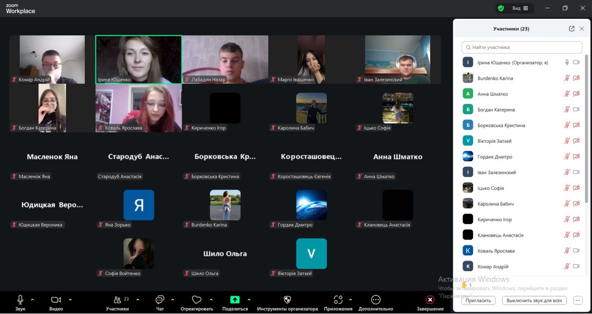
Task: Click the participants list scrollbar
Action: (x=586, y=129)
